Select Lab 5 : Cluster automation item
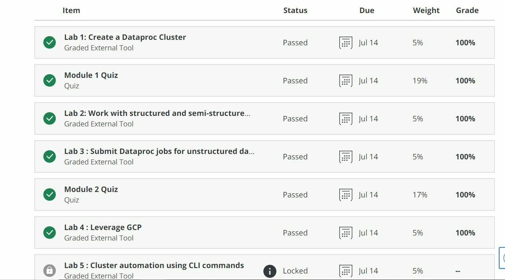 [x=154, y=266]
